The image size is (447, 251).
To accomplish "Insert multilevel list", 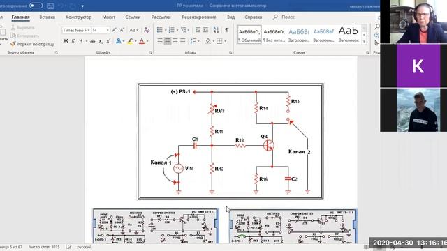I will [x=183, y=30].
